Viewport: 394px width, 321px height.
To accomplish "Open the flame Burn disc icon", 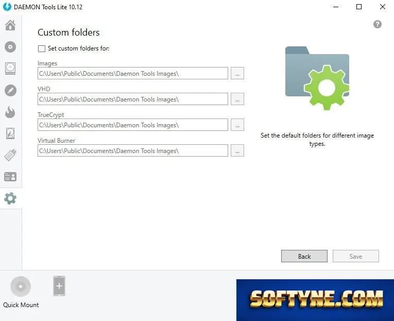I will pyautogui.click(x=10, y=112).
